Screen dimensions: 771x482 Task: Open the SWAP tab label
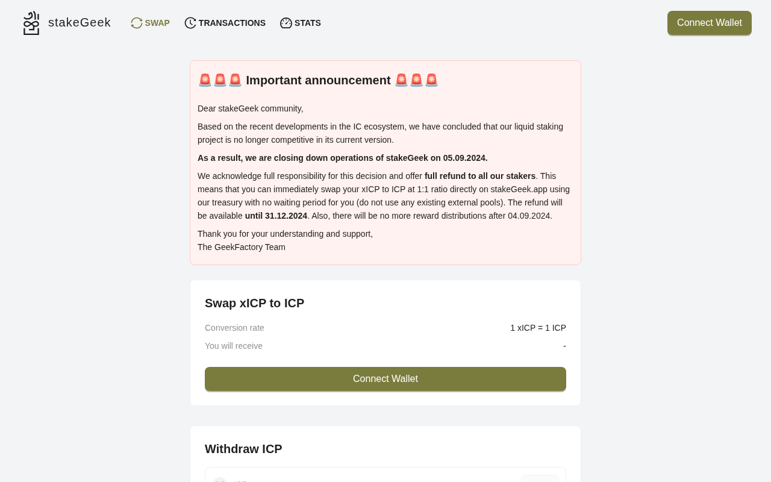pyautogui.click(x=157, y=23)
